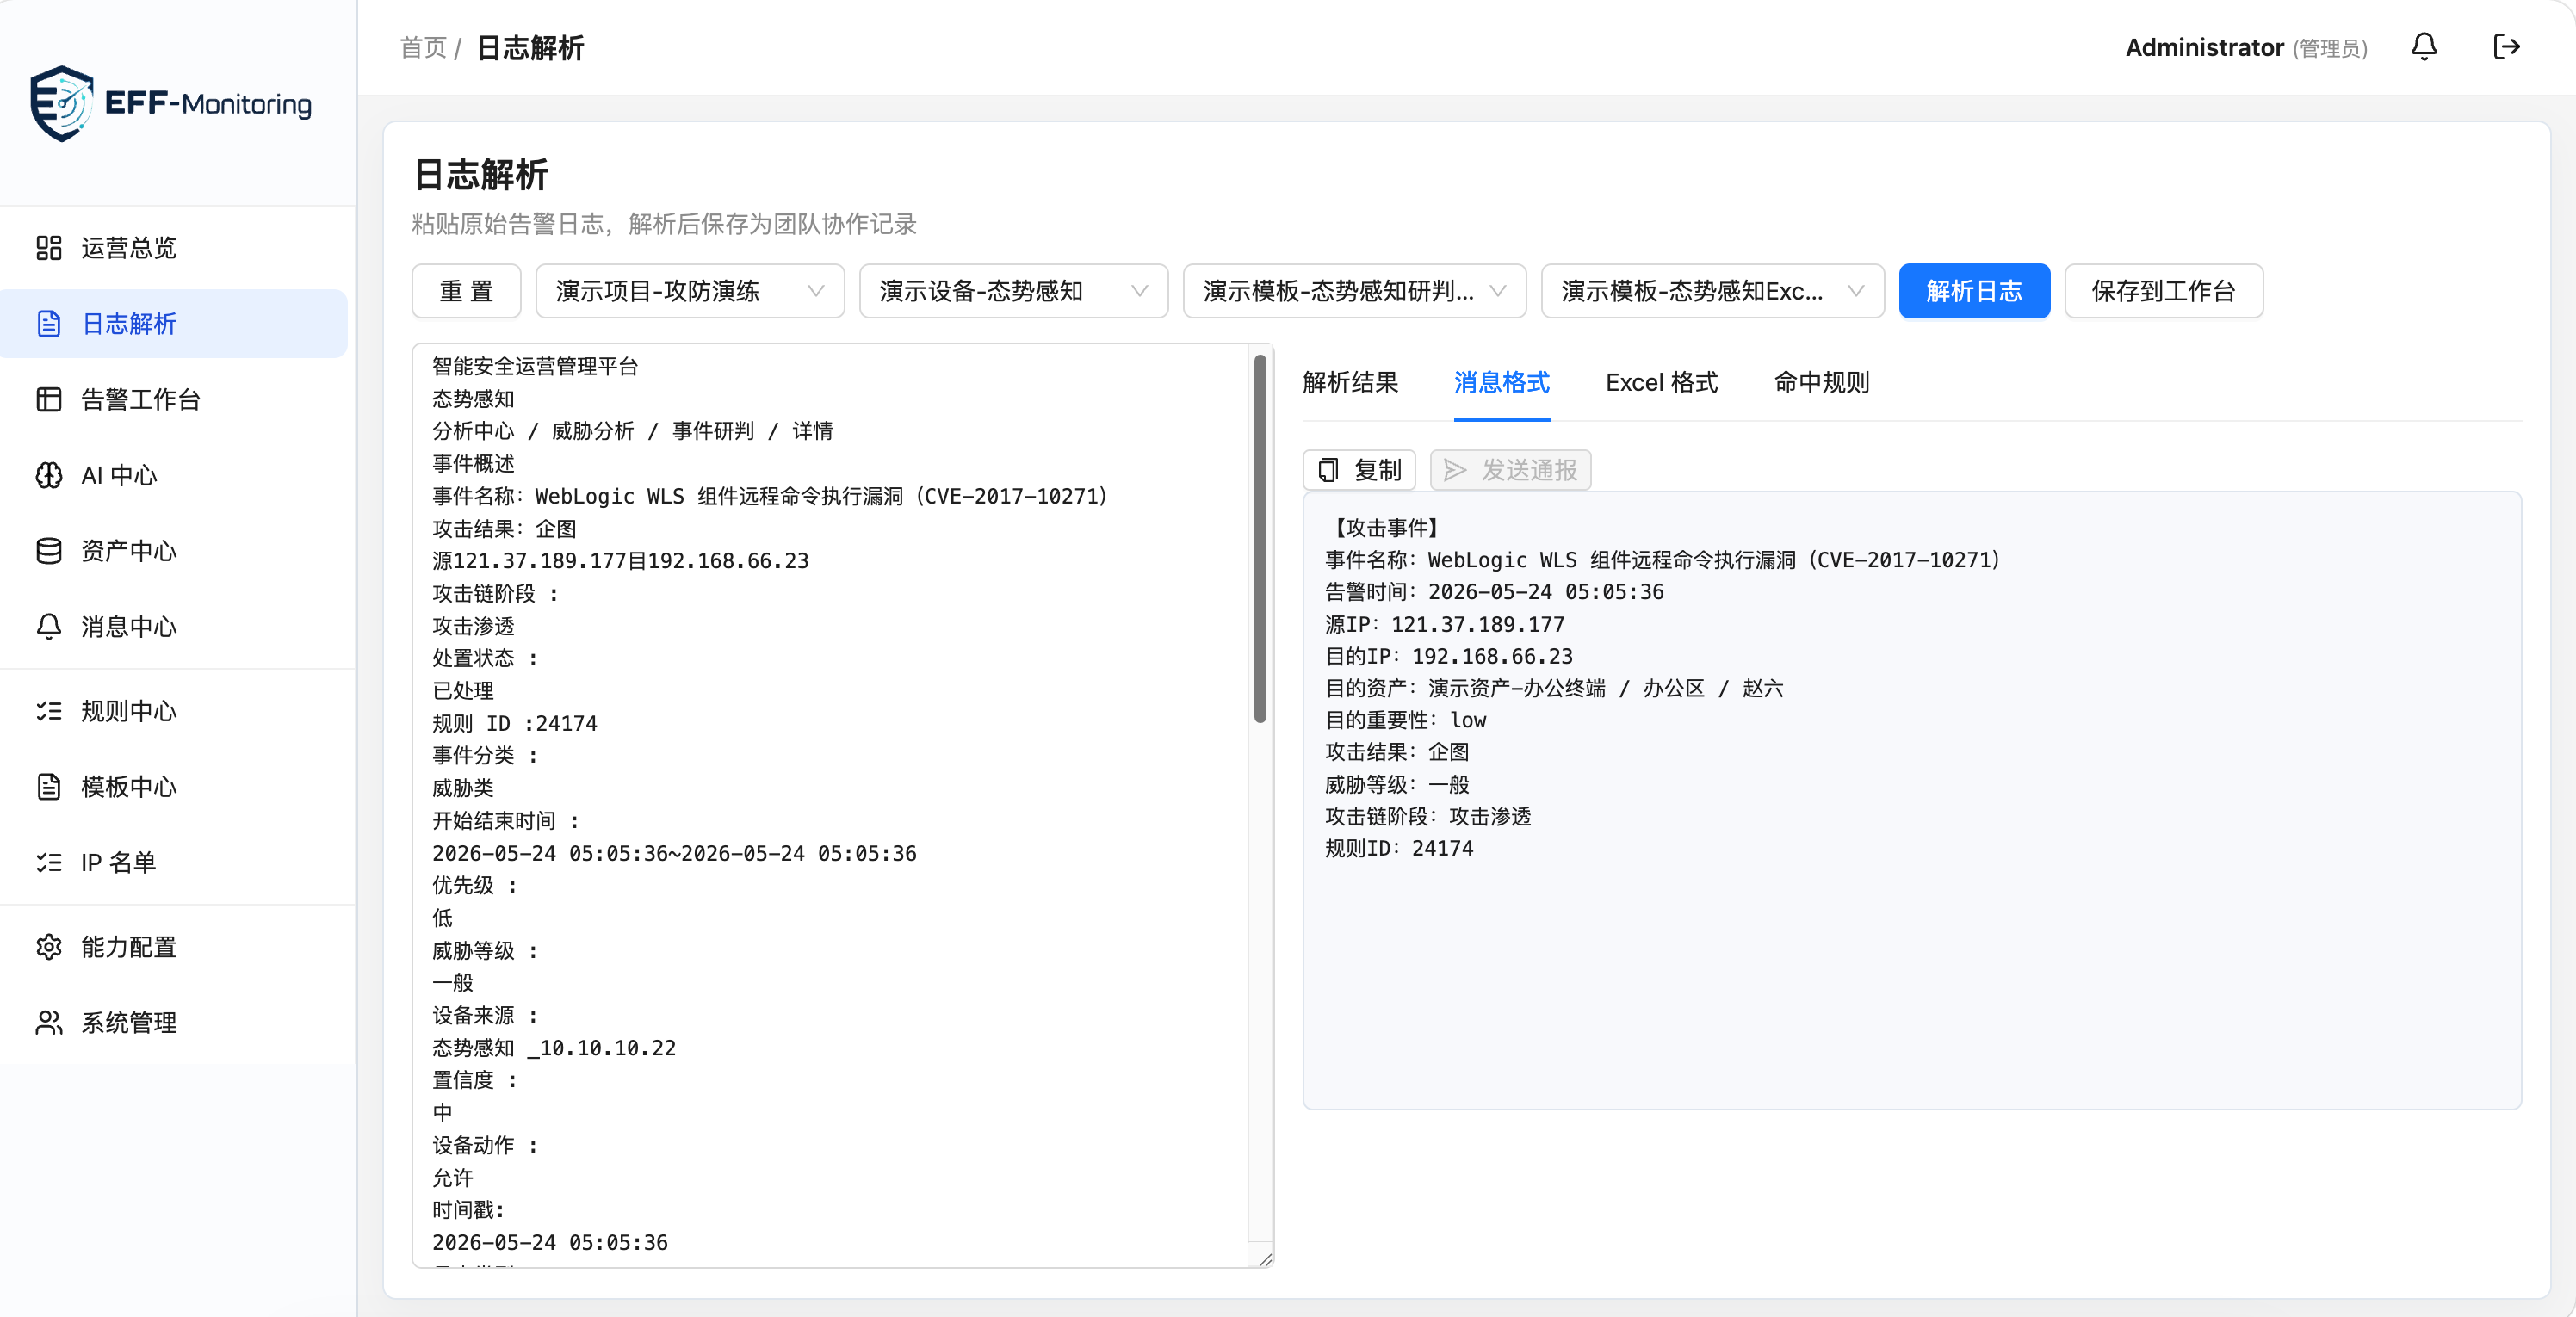Open the 演示模板-态势感知研判 dropdown
Viewport: 2576px width, 1317px height.
click(x=1354, y=291)
